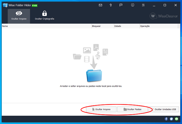Image resolution: width=182 pixels, height=124 pixels.
Task: Switch to the Ocultar Criptografia tab
Action: pos(45,15)
